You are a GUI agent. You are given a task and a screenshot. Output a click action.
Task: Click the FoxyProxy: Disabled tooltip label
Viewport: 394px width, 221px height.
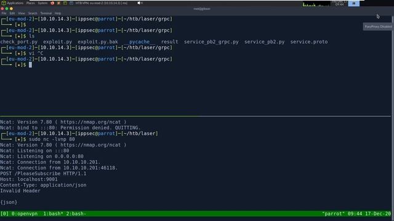[x=378, y=26]
